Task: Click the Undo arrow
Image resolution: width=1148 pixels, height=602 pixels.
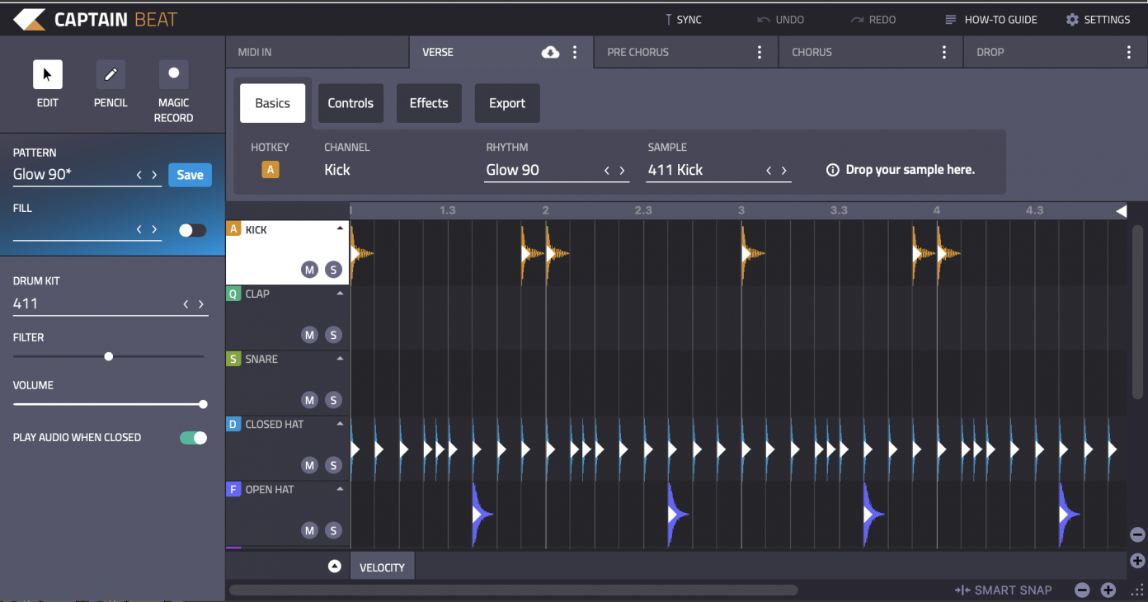Action: 764,20
